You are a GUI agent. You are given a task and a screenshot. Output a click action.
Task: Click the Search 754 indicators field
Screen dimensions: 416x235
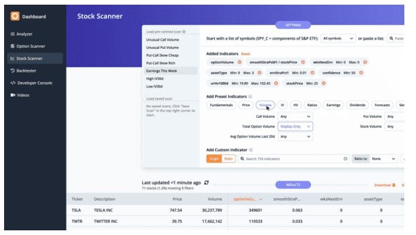coord(292,159)
